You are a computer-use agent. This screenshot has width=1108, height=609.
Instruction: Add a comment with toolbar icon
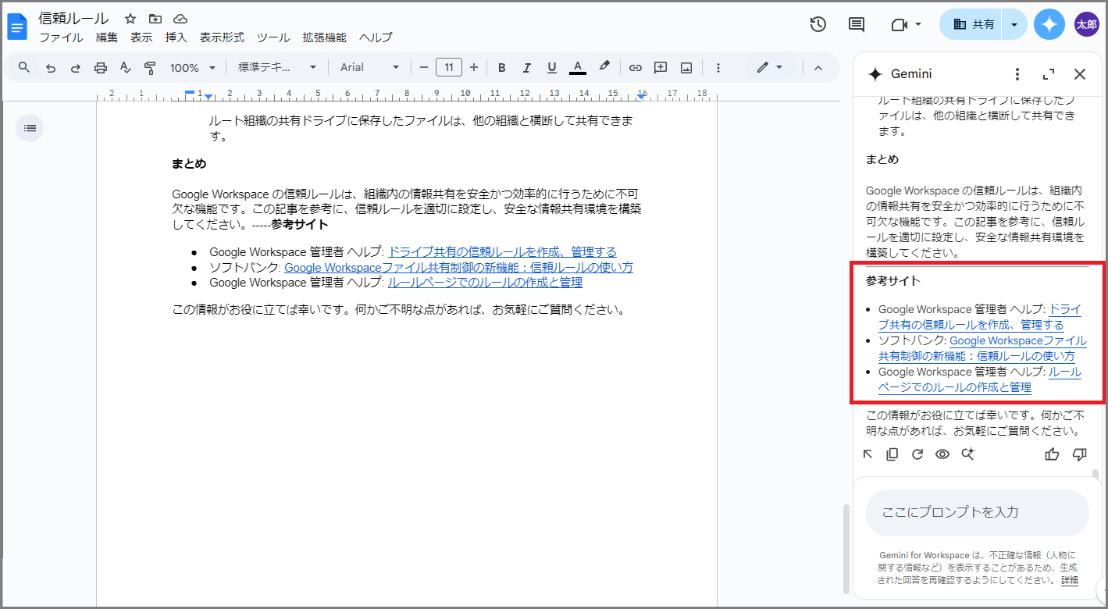click(x=661, y=68)
